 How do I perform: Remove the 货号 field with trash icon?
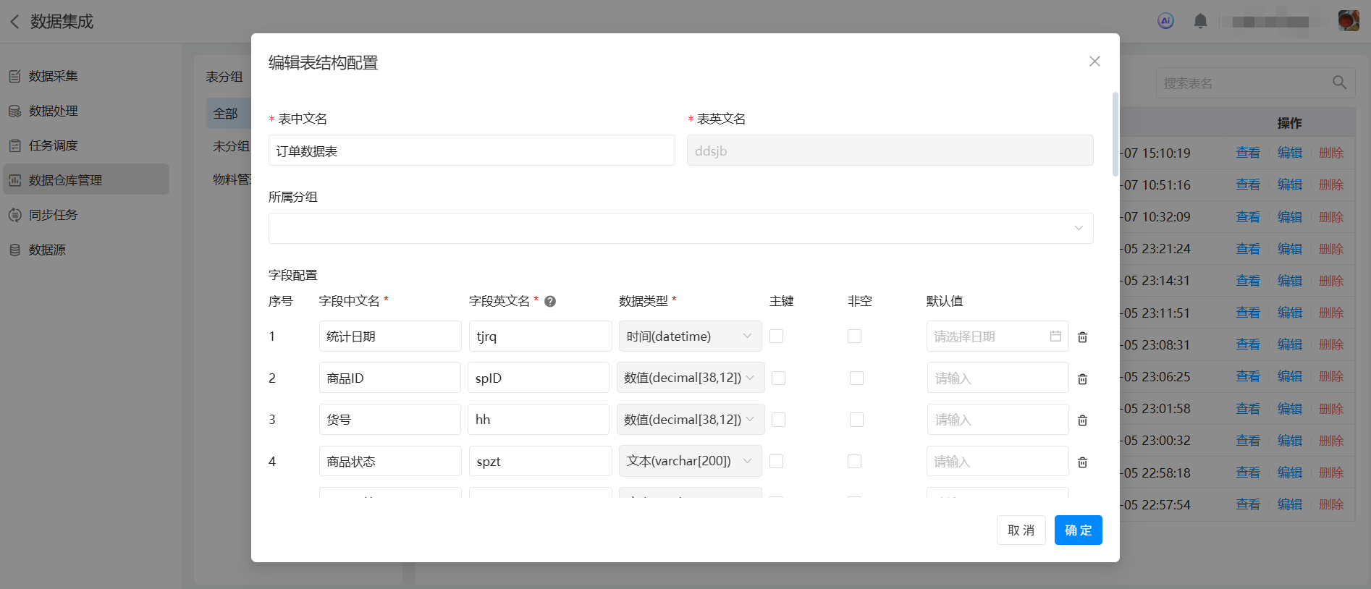click(x=1082, y=420)
